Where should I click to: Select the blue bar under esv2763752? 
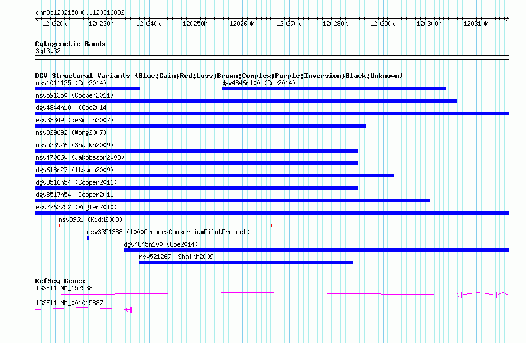coord(272,213)
